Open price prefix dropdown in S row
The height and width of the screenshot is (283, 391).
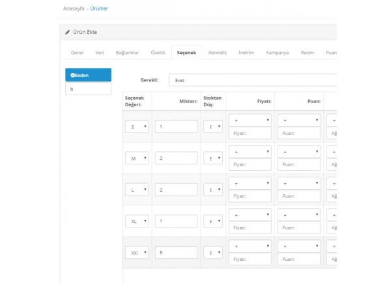tap(250, 120)
